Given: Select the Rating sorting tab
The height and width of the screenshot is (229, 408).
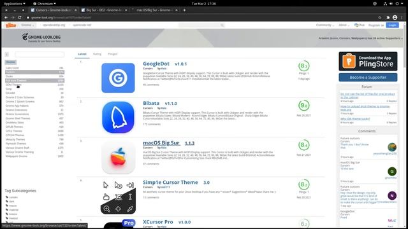Looking at the screenshot, I should (97, 54).
